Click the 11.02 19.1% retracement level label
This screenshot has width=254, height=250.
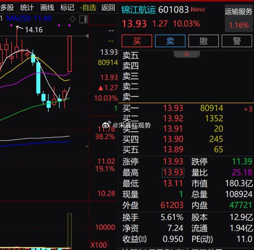pos(105,165)
